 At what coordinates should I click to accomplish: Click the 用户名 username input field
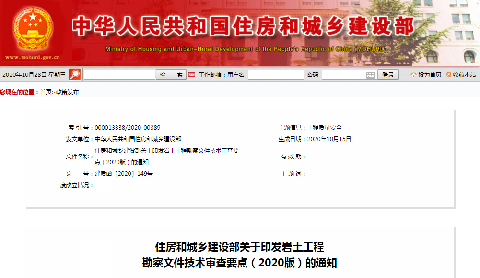[276, 75]
